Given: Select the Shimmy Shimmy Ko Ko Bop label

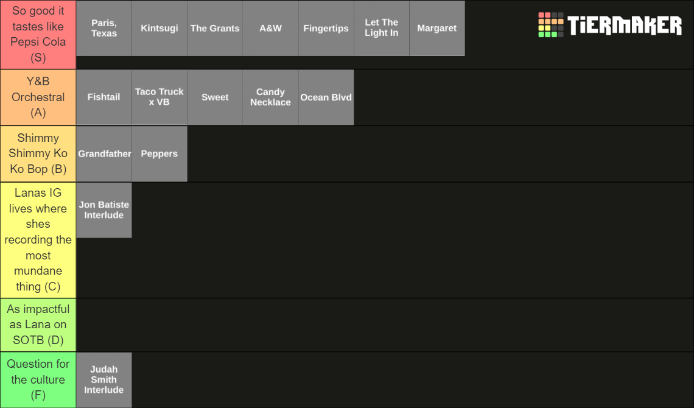Looking at the screenshot, I should pyautogui.click(x=38, y=154).
